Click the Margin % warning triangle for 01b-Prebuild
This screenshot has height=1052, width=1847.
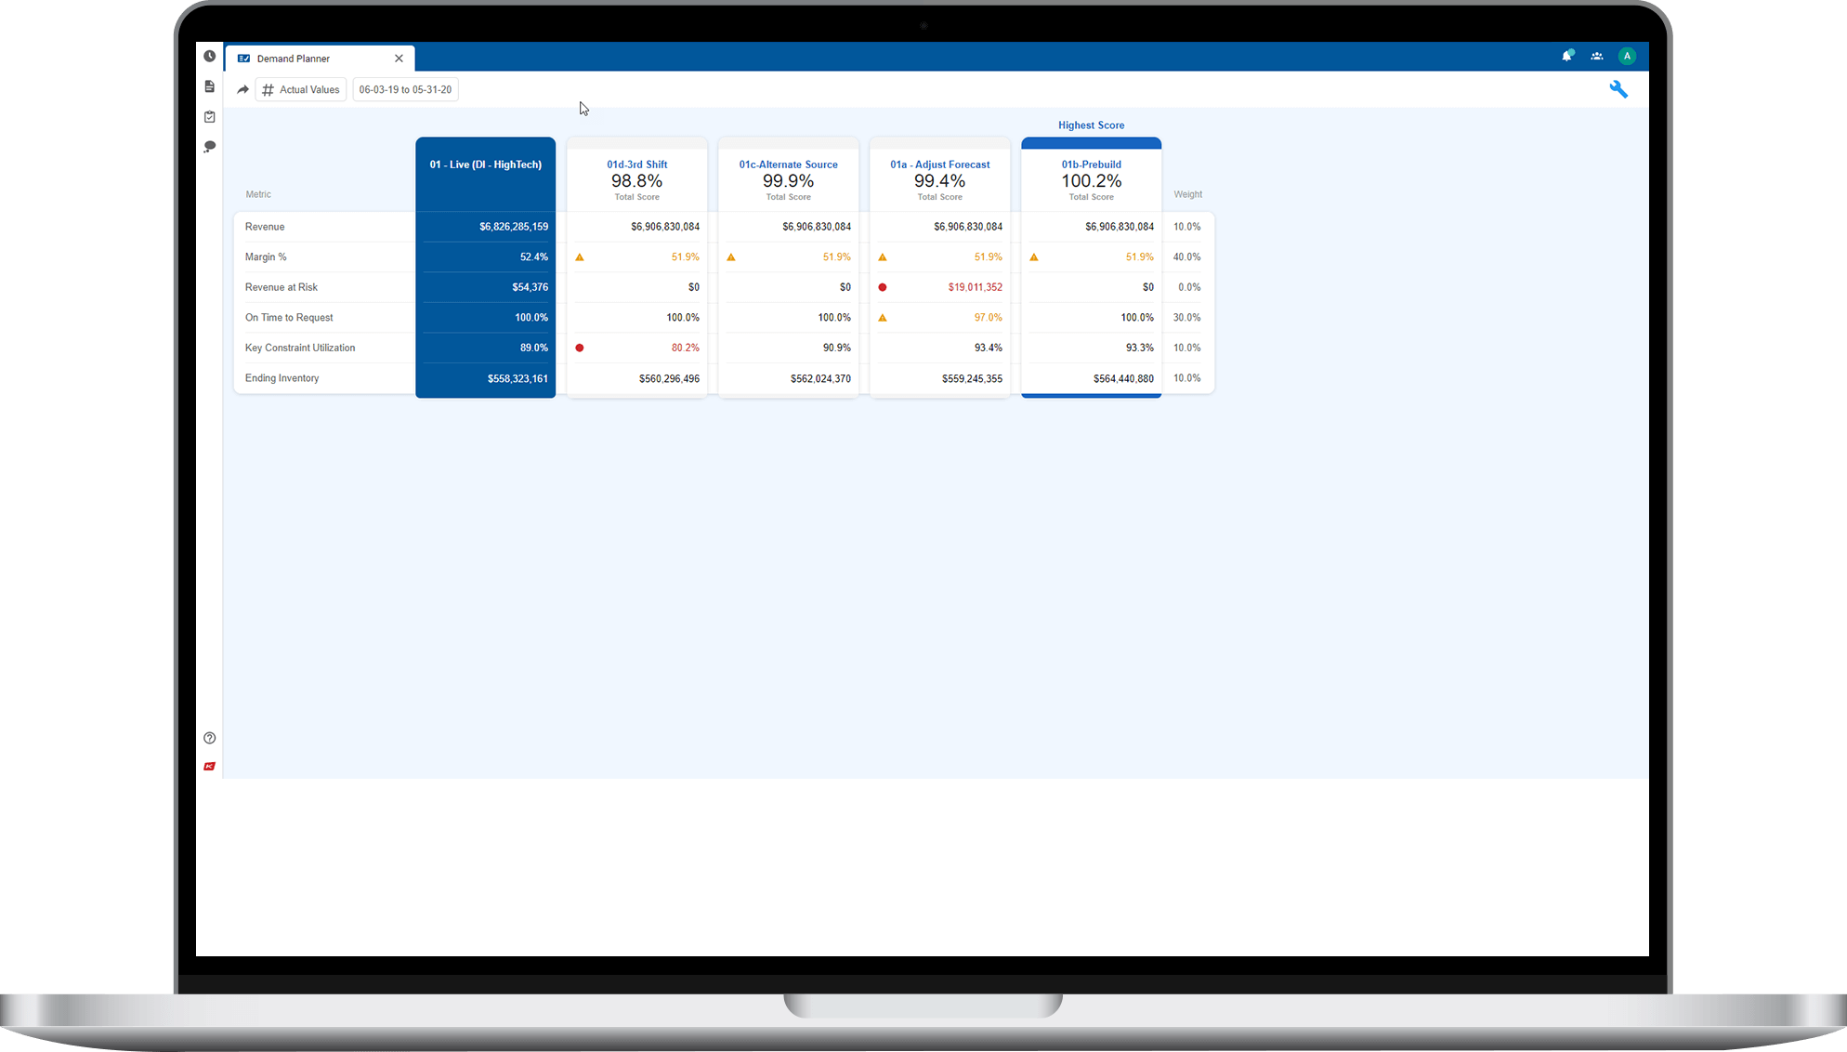[1034, 257]
